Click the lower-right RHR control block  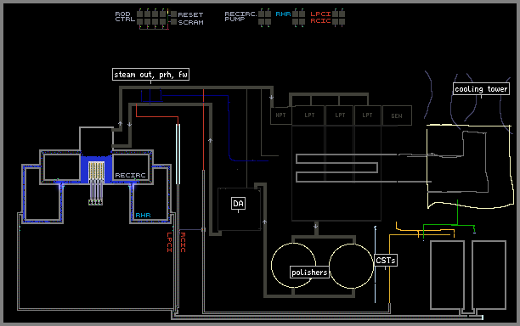[302, 22]
